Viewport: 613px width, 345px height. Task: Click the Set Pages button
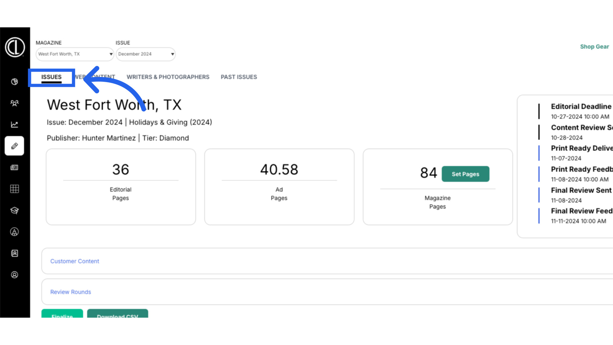tap(465, 174)
